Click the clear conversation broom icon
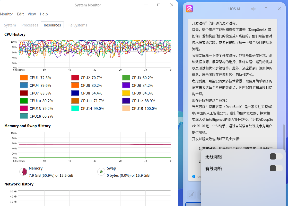Image resolution: width=288 pixels, height=206 pixels. pyautogui.click(x=191, y=195)
